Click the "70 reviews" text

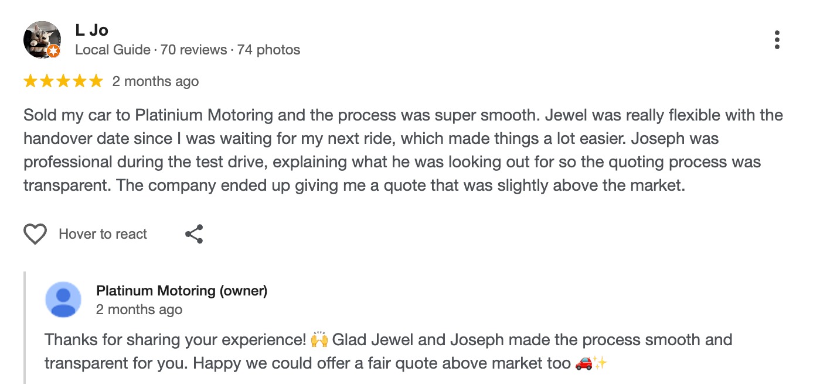pyautogui.click(x=193, y=50)
